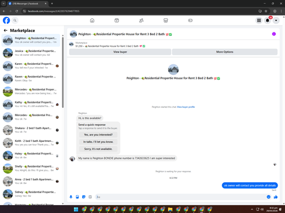Open Mercedes 'you are now being' conversation

click(x=31, y=91)
